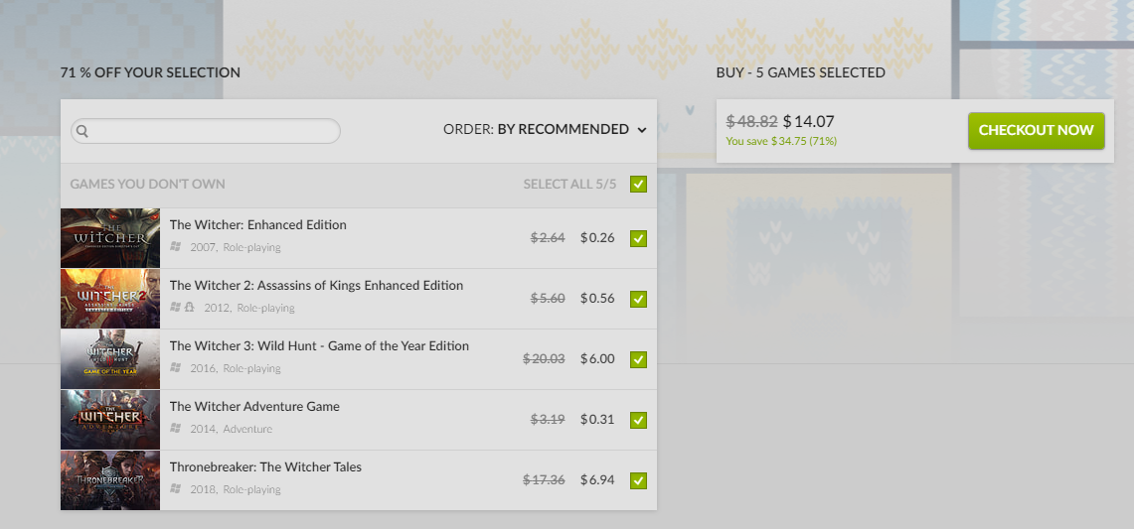The height and width of the screenshot is (529, 1134).
Task: Open The Witcher Adventure Game title link
Action: (254, 407)
